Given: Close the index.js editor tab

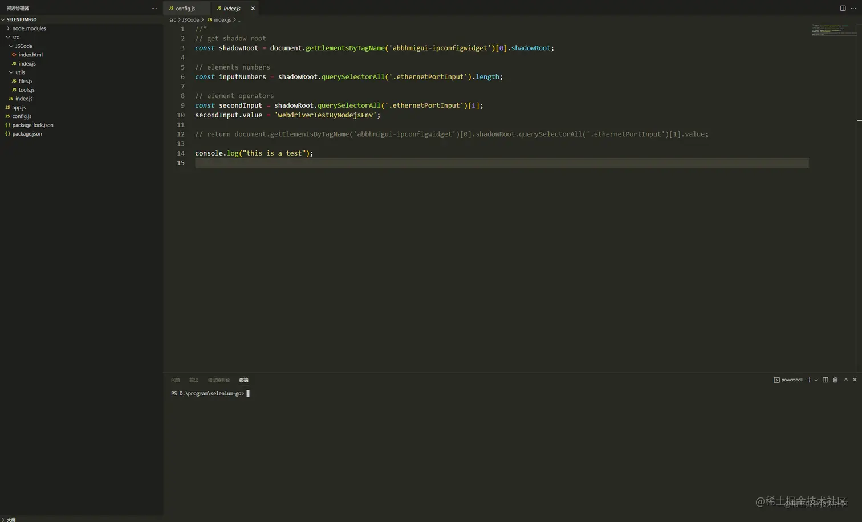Looking at the screenshot, I should (x=253, y=9).
